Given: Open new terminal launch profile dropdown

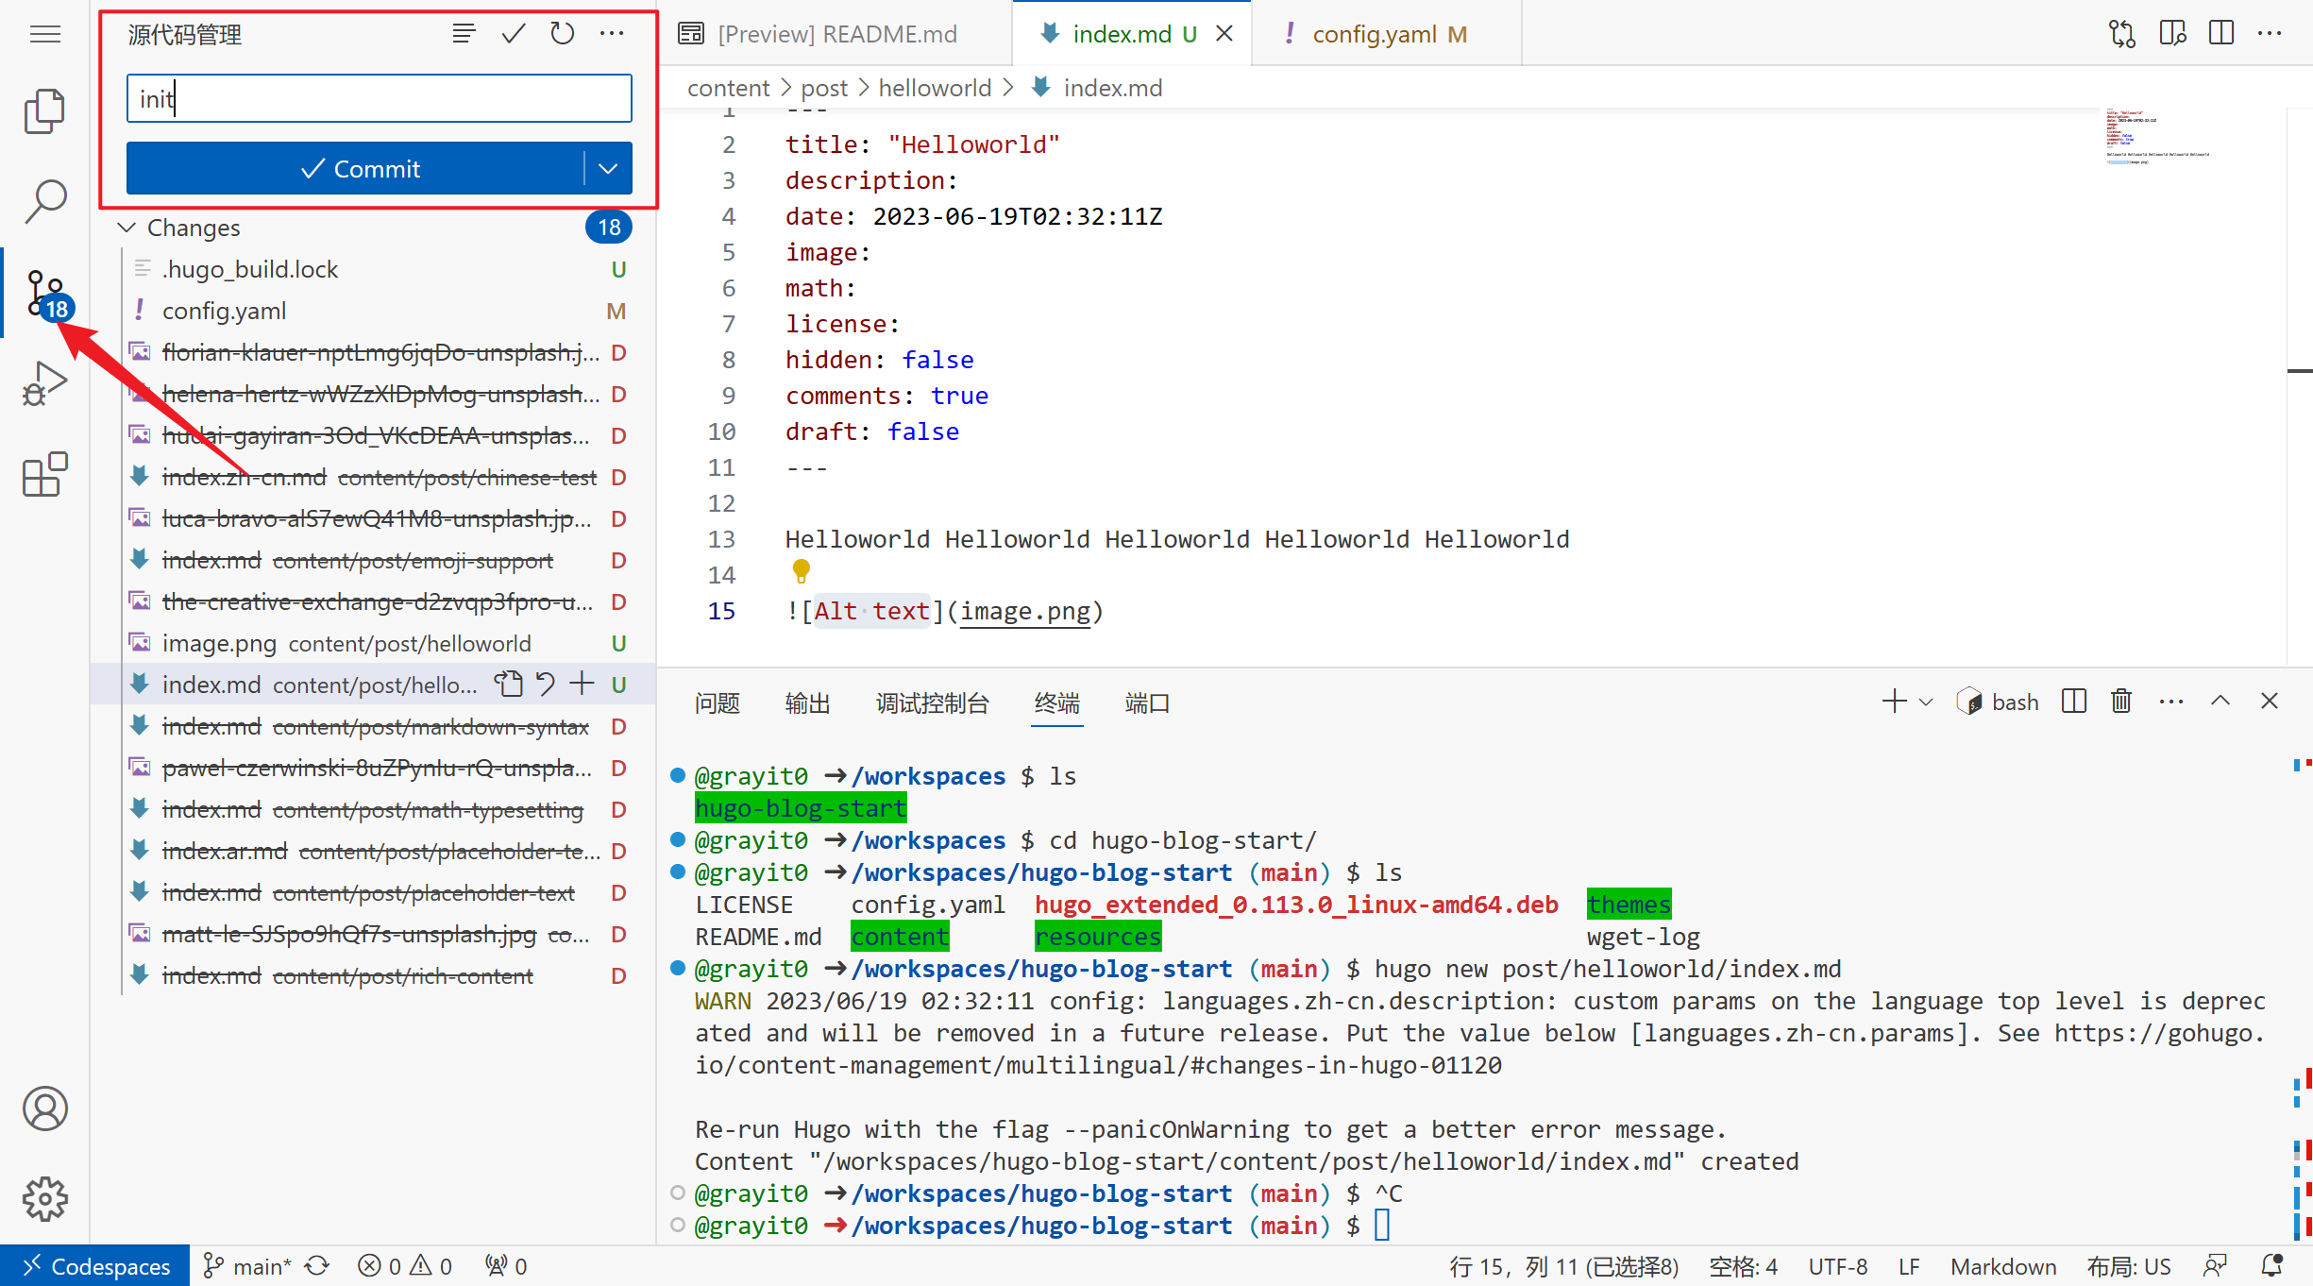Looking at the screenshot, I should pos(1927,702).
